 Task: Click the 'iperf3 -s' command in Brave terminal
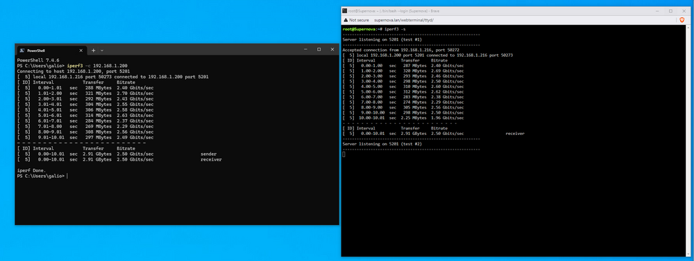click(x=396, y=28)
